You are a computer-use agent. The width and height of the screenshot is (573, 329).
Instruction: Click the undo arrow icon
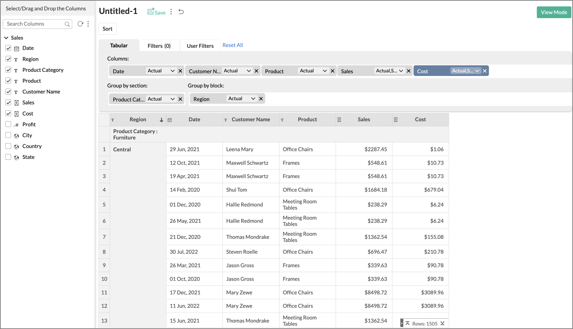[x=181, y=12]
